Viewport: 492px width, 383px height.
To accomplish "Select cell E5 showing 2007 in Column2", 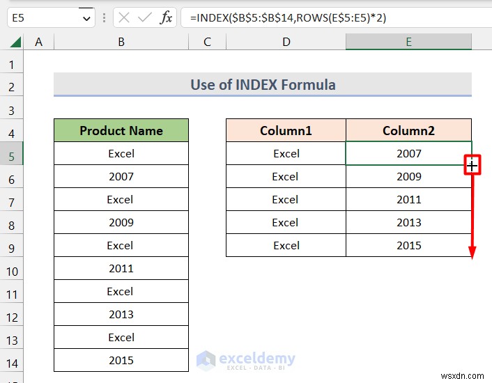I will coord(408,154).
